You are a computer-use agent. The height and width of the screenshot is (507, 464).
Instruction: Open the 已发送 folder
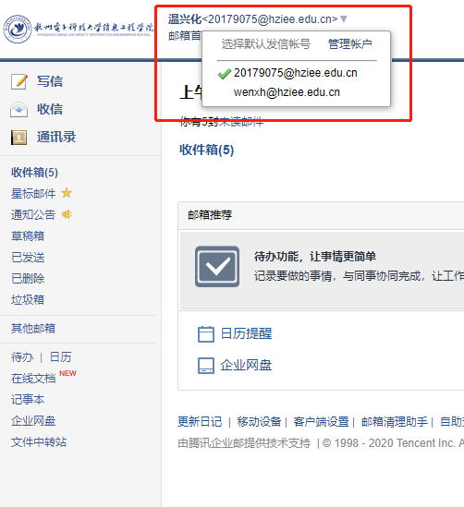28,258
